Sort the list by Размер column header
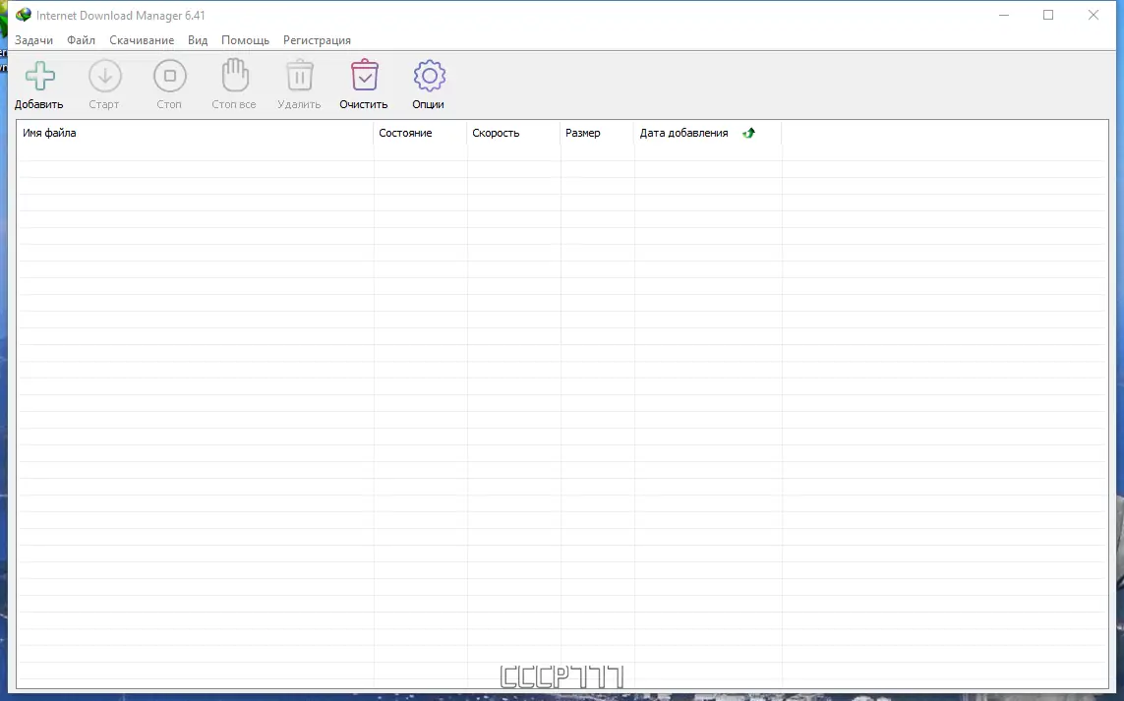Screen dimensions: 1124x701 pos(597,133)
